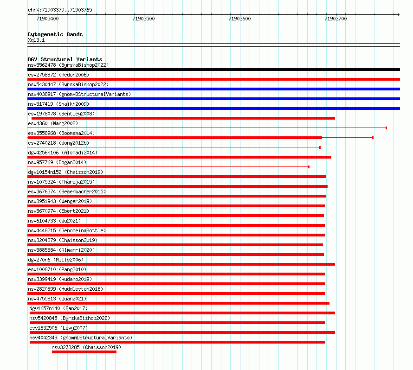The height and width of the screenshot is (370, 413).
Task: Click the end marker of esv3558968
Action: 373,138
